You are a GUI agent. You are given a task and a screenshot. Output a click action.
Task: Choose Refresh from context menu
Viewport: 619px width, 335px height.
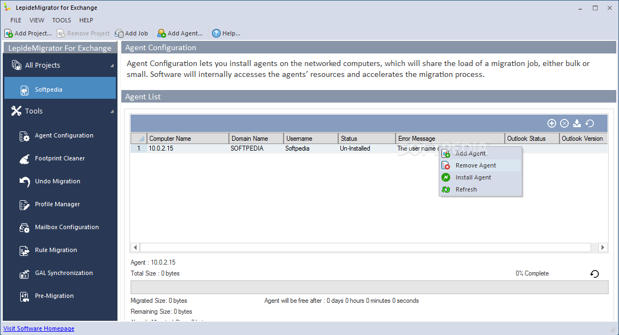click(x=480, y=189)
